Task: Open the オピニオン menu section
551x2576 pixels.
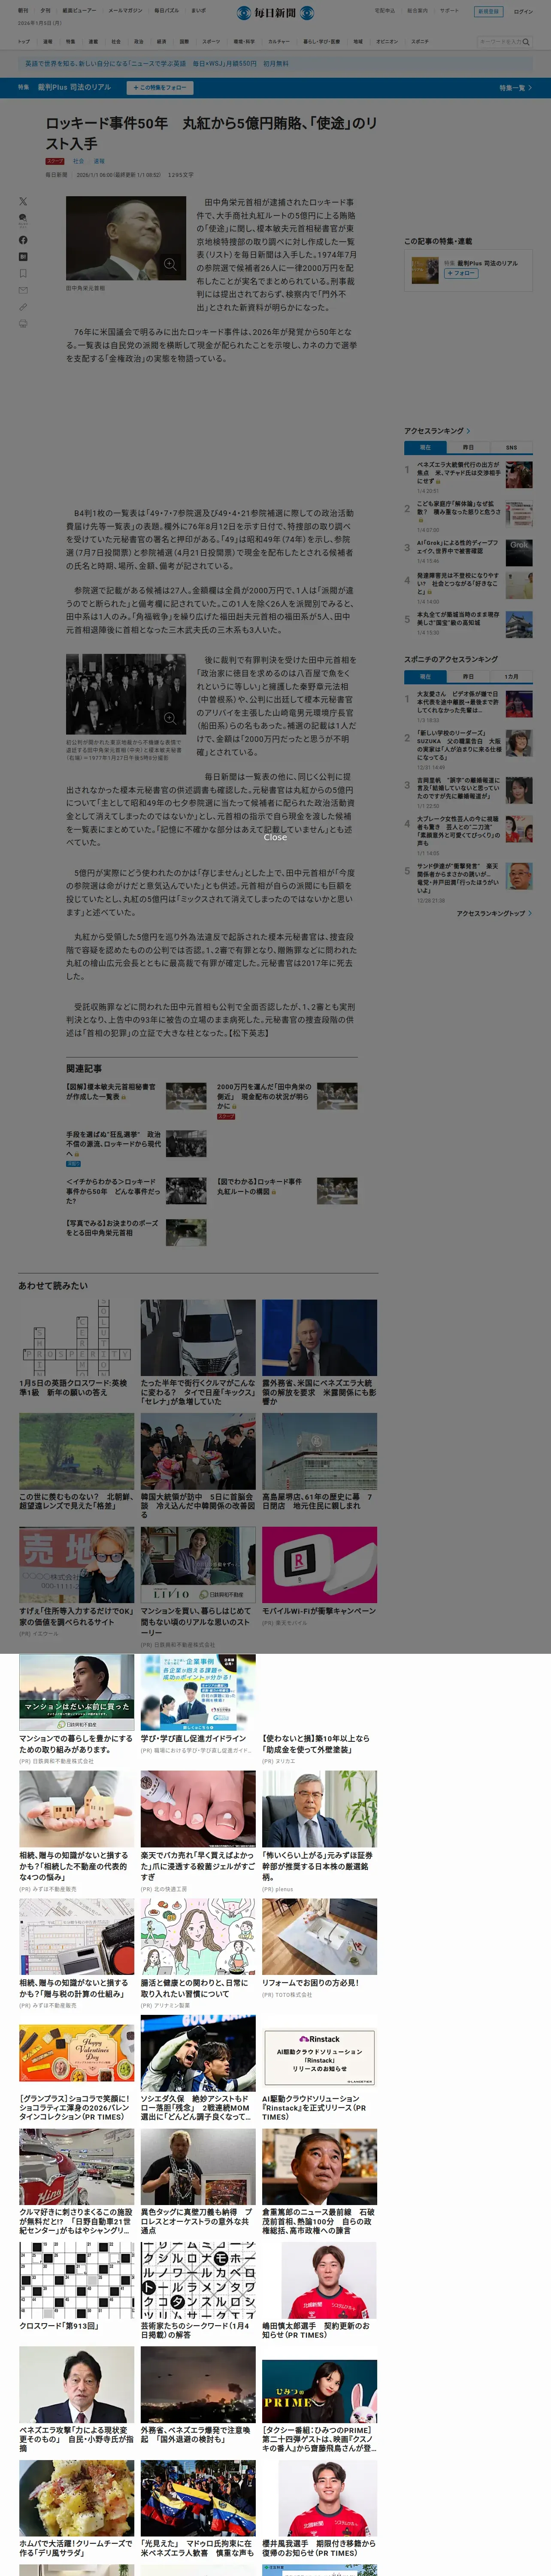Action: (387, 42)
